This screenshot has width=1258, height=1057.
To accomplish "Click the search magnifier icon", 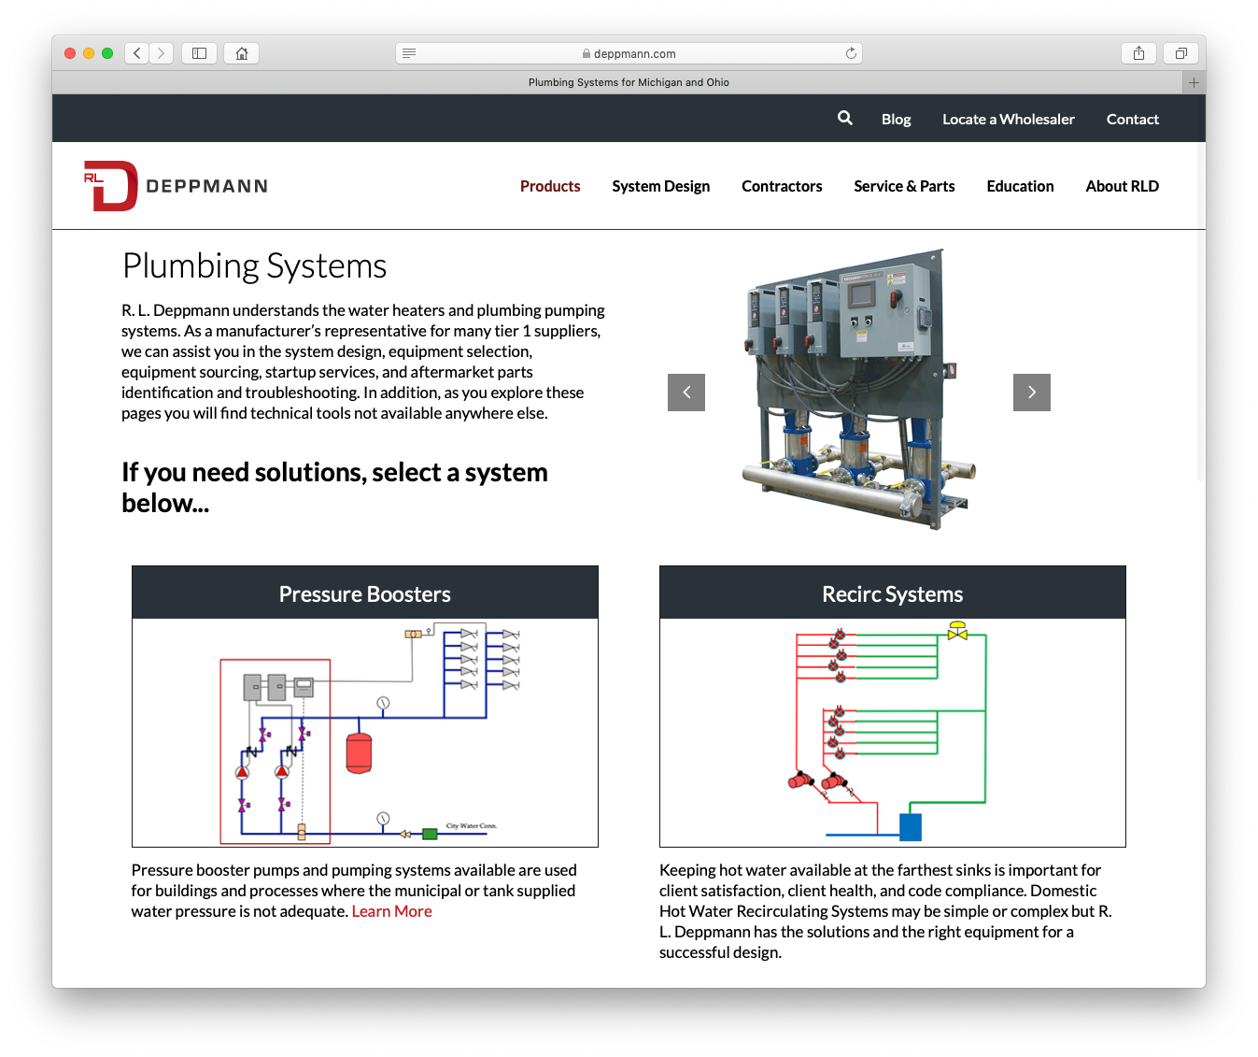I will point(845,118).
